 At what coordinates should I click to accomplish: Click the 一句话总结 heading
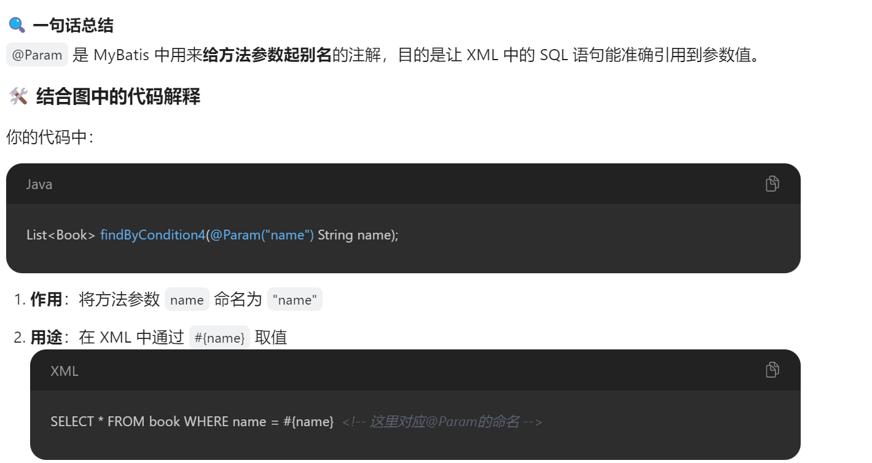click(x=73, y=25)
